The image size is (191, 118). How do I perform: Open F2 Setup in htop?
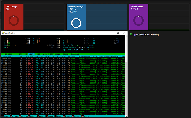tap(14, 116)
